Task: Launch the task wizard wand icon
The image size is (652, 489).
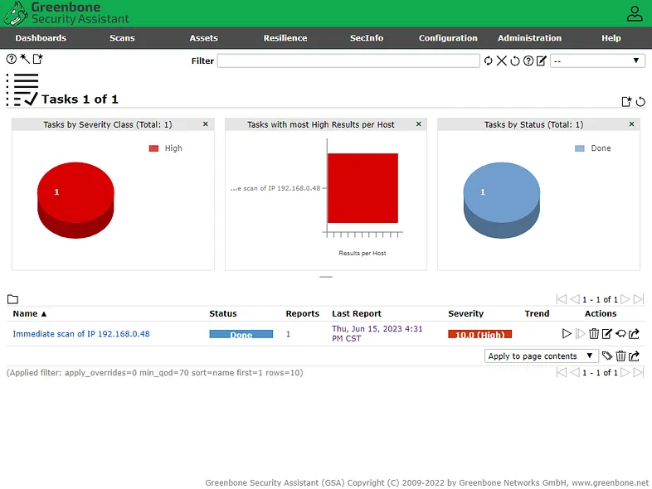Action: (x=25, y=59)
